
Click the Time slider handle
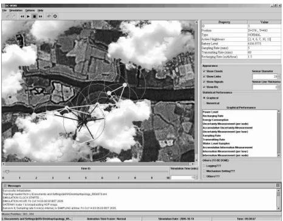[7, 172]
